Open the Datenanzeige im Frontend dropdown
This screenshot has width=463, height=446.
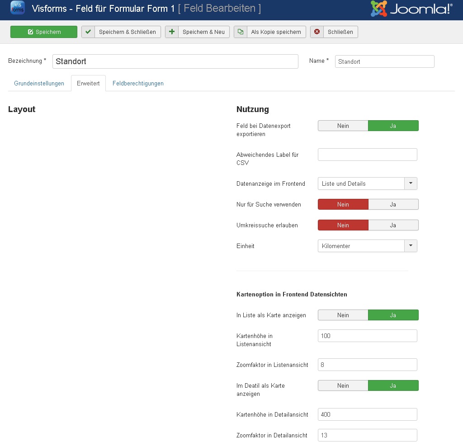[x=411, y=183]
